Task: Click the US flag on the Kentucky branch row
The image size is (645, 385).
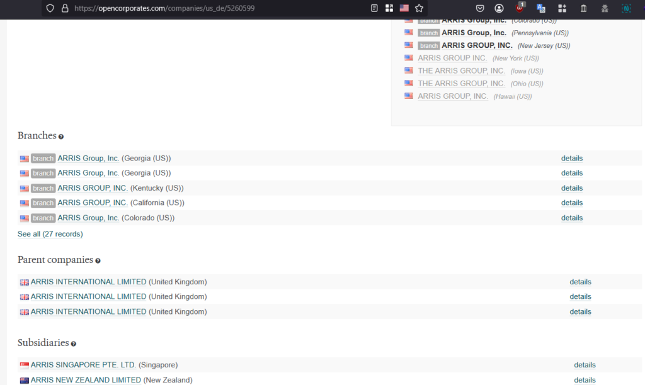Action: tap(25, 188)
